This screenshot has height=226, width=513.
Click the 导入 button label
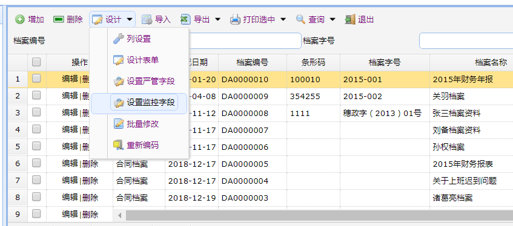163,19
